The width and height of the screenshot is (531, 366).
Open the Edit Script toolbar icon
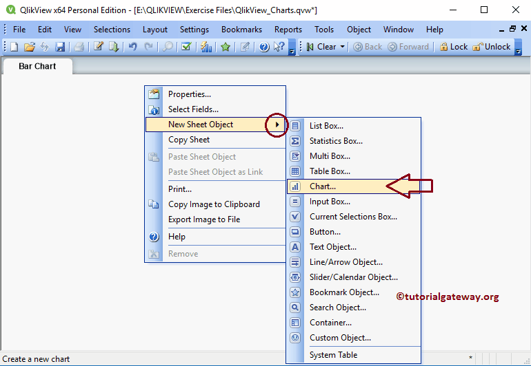[x=98, y=47]
